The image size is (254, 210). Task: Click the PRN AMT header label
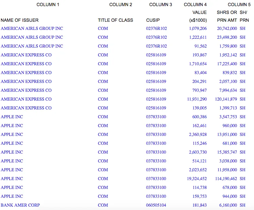(x=227, y=20)
